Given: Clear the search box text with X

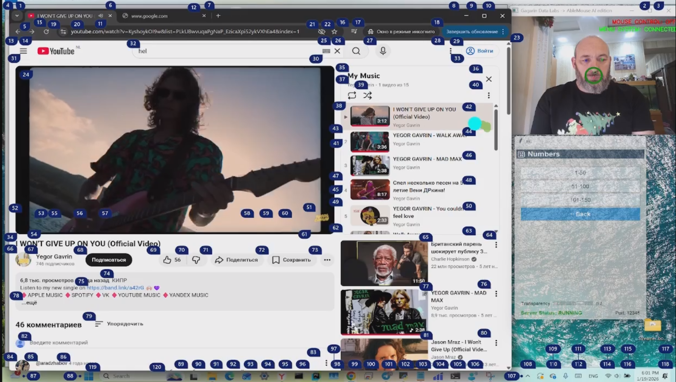Looking at the screenshot, I should click(x=337, y=51).
